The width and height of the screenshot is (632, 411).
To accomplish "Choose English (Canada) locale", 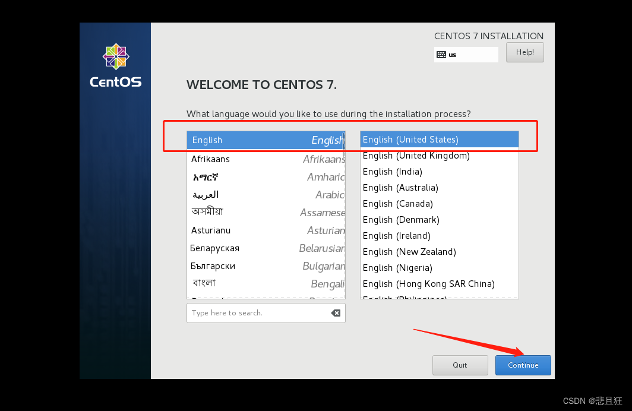I will click(440, 204).
